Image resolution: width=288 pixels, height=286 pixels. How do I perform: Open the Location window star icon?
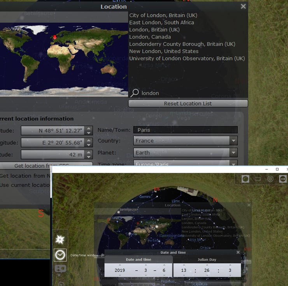tap(60, 239)
